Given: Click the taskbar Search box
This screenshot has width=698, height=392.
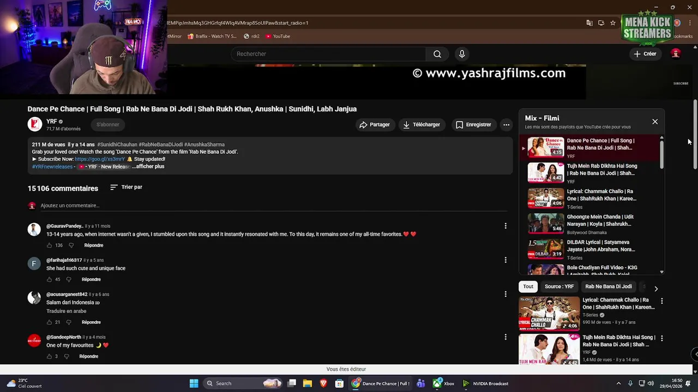Looking at the screenshot, I should coord(243,383).
